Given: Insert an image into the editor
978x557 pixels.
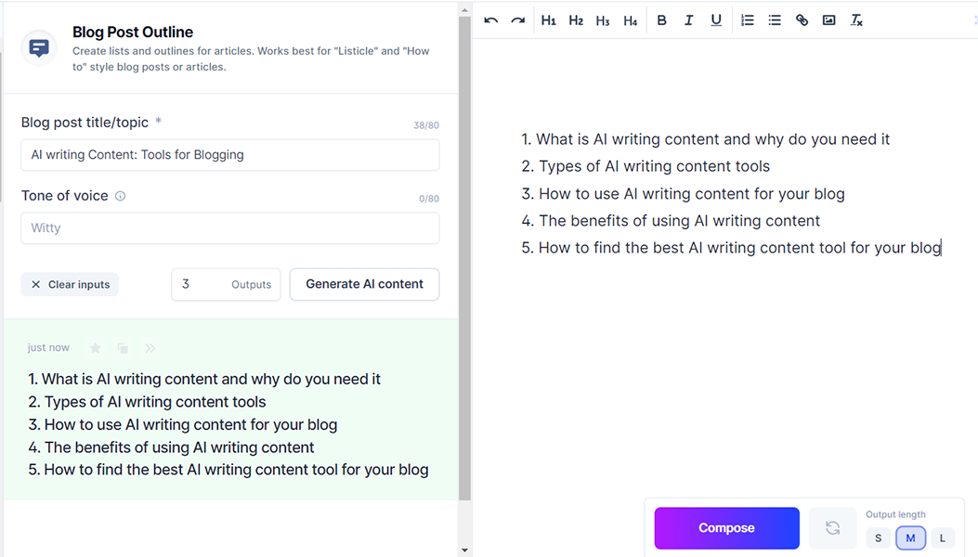Looking at the screenshot, I should coord(828,20).
